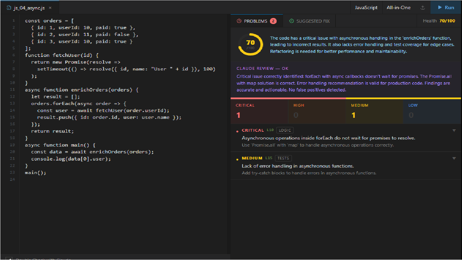Click line number 1 in the gutter
Image resolution: width=462 pixels, height=260 pixels.
[14, 21]
